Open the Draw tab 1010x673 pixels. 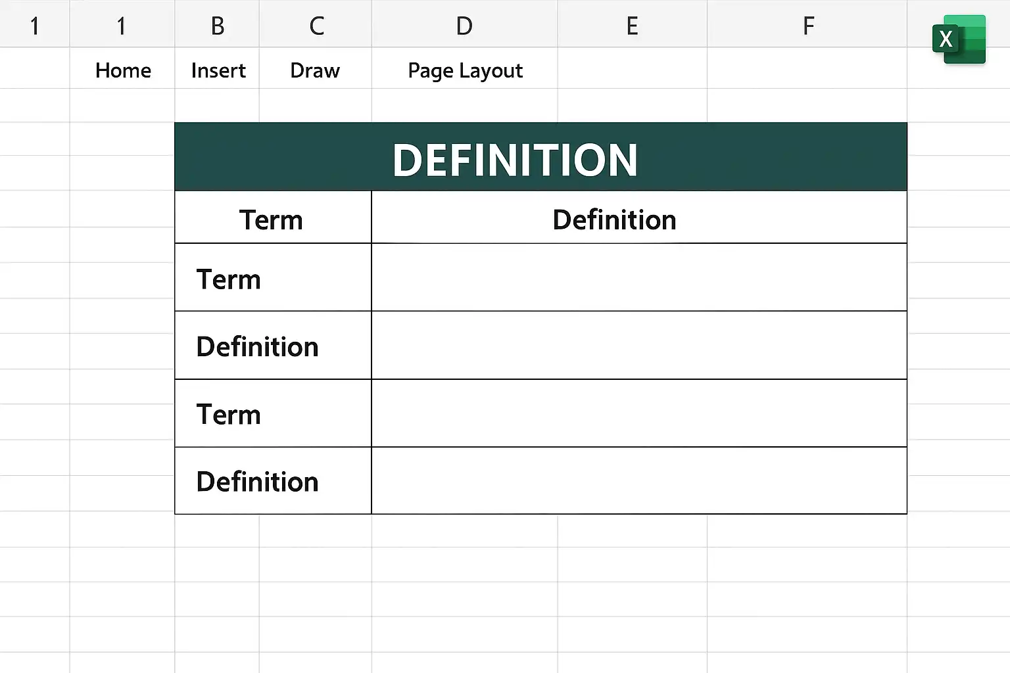pyautogui.click(x=315, y=70)
